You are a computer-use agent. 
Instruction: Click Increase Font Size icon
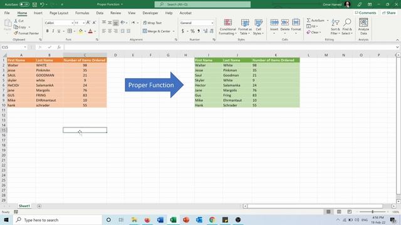click(88, 22)
